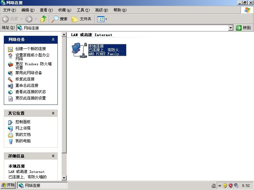Select the 本地连接 label text
This screenshot has width=254, height=190.
96,46
